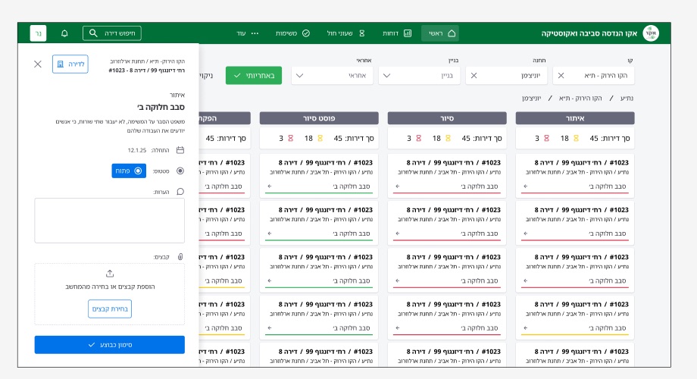Click in the חיפוש דירה search field
Image resolution: width=697 pixels, height=379 pixels.
[x=112, y=33]
